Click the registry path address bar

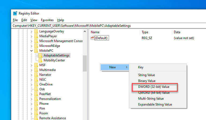(108, 26)
